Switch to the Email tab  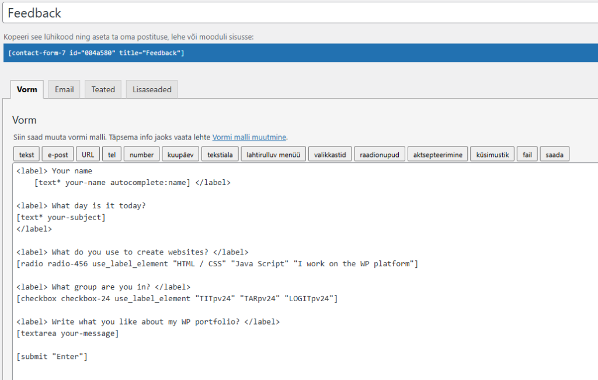(x=64, y=89)
